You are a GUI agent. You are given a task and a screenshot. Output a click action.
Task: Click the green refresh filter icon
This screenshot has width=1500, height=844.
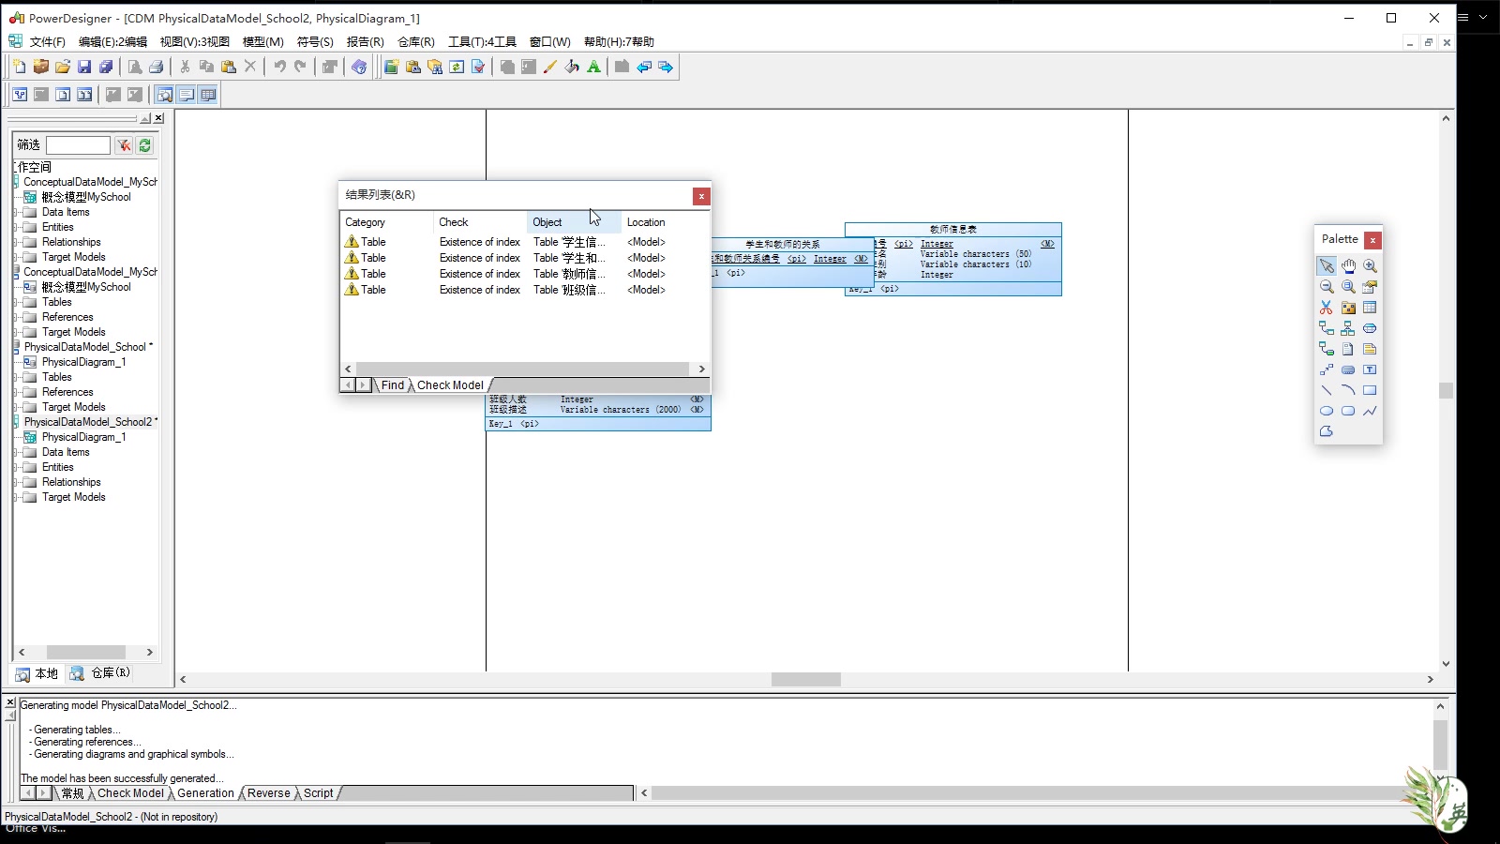144,145
